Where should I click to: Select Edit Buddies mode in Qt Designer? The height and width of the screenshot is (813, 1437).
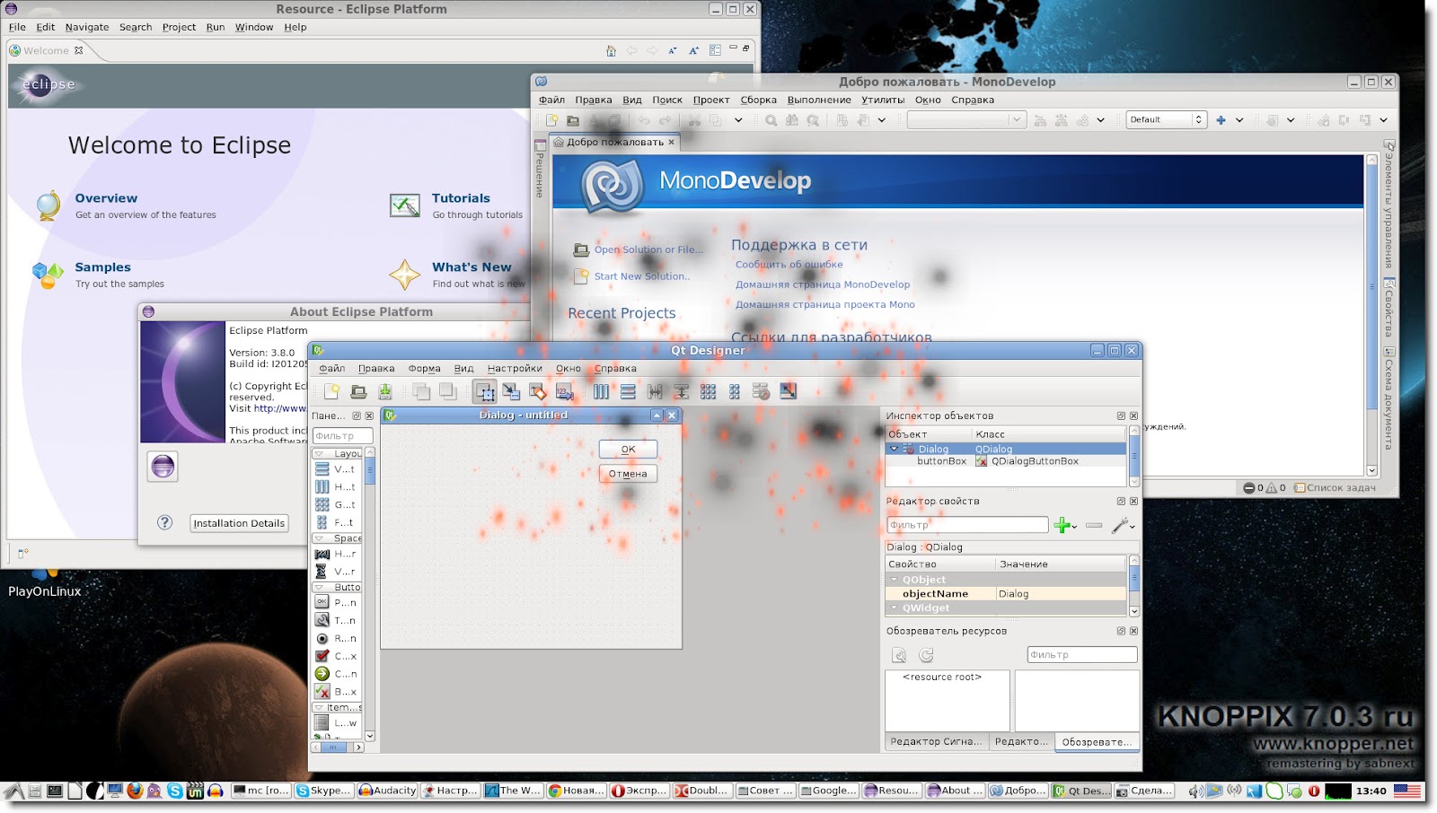(537, 391)
